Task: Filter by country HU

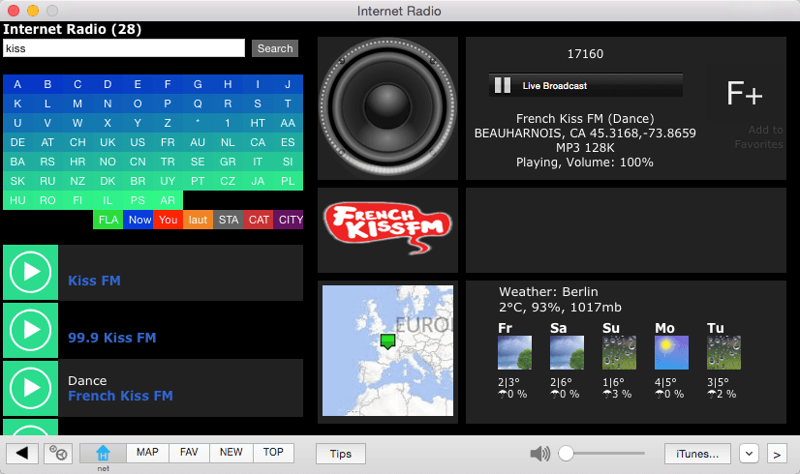Action: [17, 201]
